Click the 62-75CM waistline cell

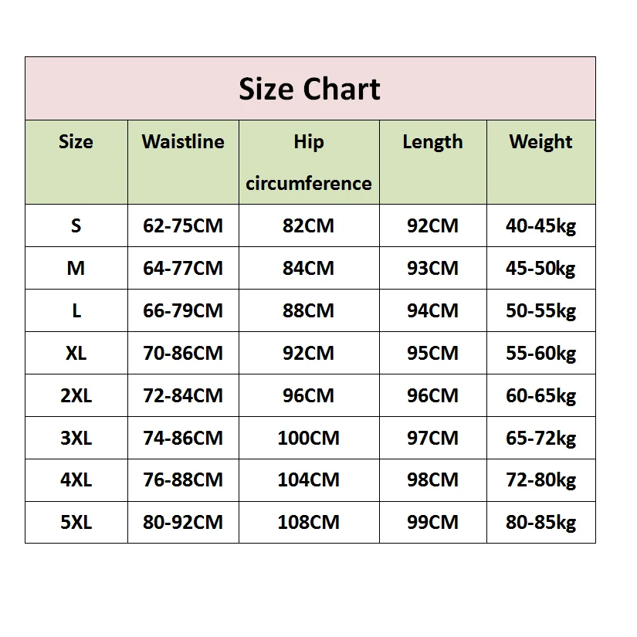183,225
